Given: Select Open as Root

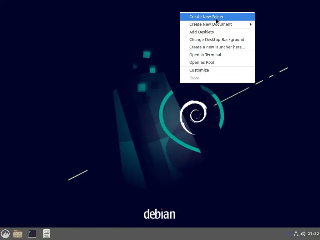Looking at the screenshot, I should 217,62.
